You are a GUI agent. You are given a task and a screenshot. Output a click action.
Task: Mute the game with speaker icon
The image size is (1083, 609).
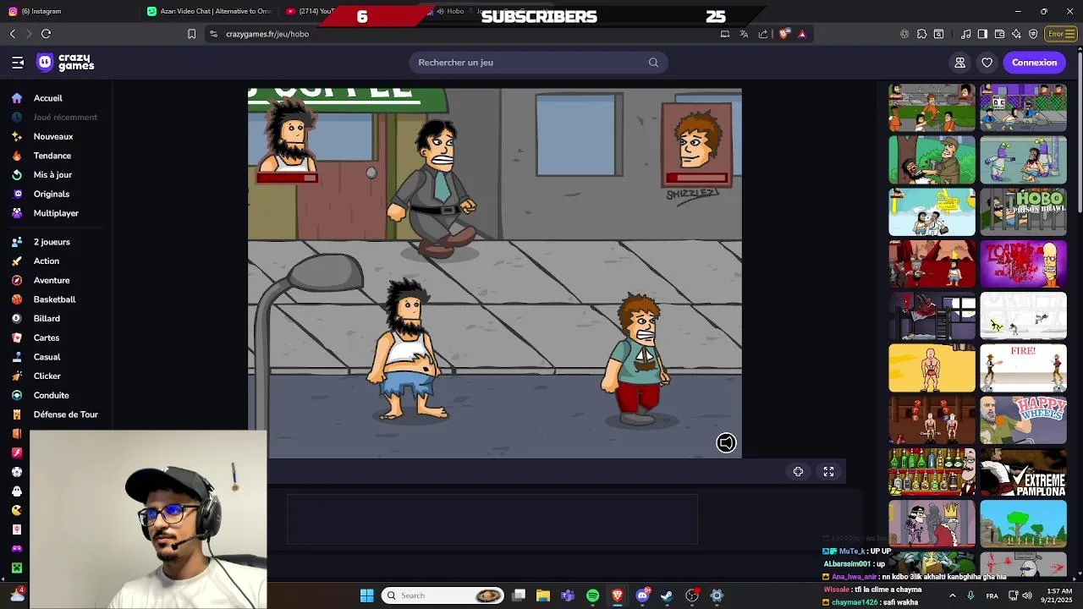coord(726,442)
